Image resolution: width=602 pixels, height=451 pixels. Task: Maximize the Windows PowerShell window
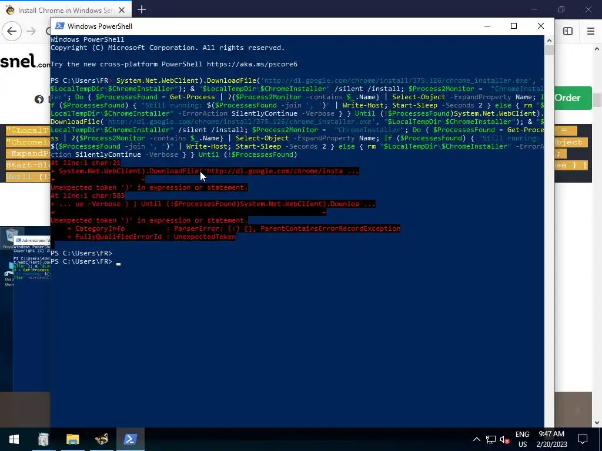coord(514,26)
